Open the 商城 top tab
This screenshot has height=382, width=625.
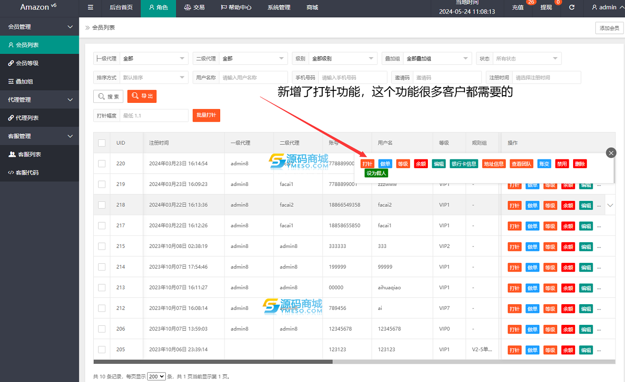(x=312, y=8)
